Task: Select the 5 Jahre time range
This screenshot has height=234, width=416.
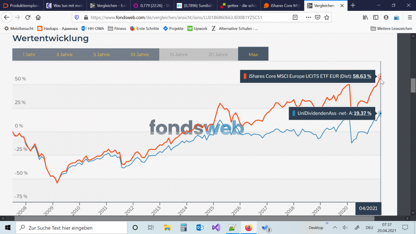Action: point(102,54)
